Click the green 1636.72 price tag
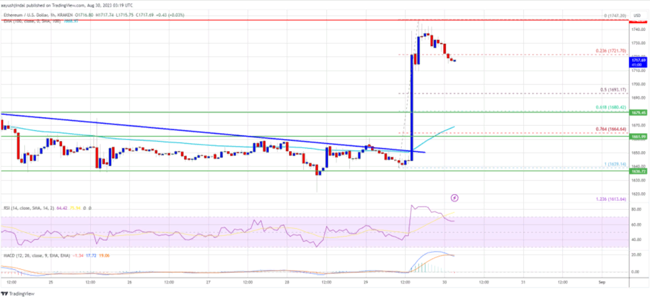The height and width of the screenshot is (297, 650). point(637,171)
